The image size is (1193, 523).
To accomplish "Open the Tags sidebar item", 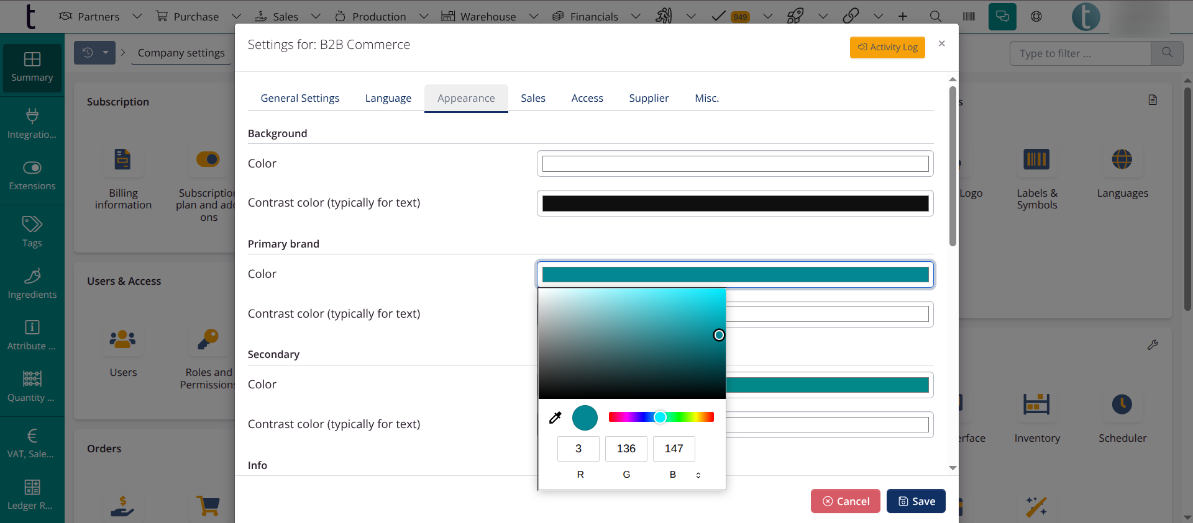I will pyautogui.click(x=32, y=231).
